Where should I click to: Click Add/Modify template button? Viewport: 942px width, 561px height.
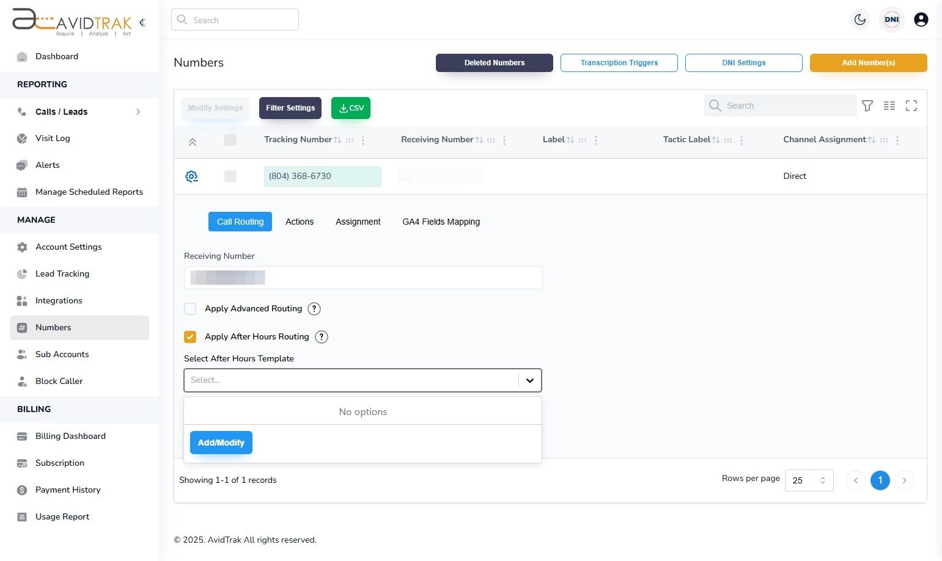221,443
